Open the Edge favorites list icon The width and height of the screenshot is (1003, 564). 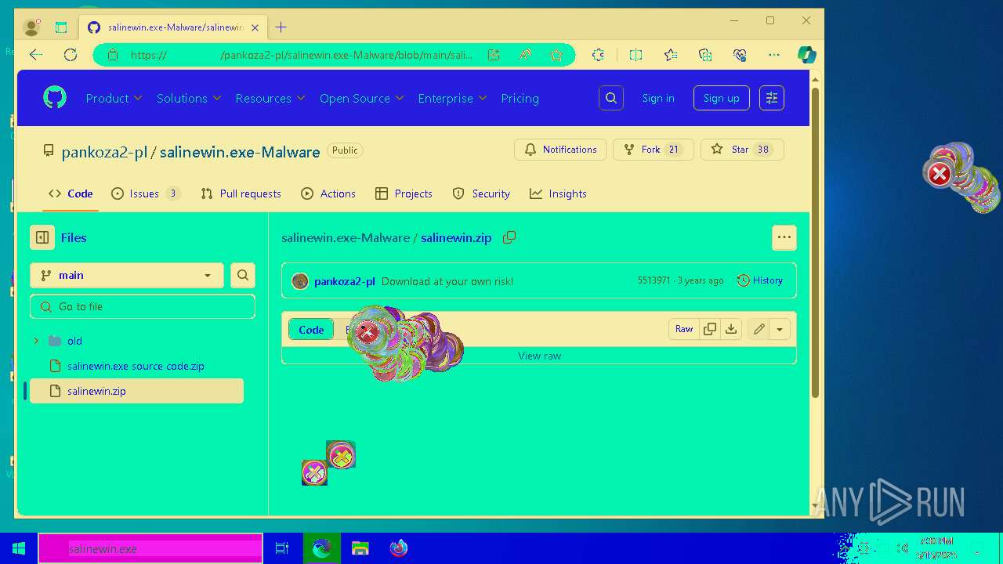[x=671, y=55]
